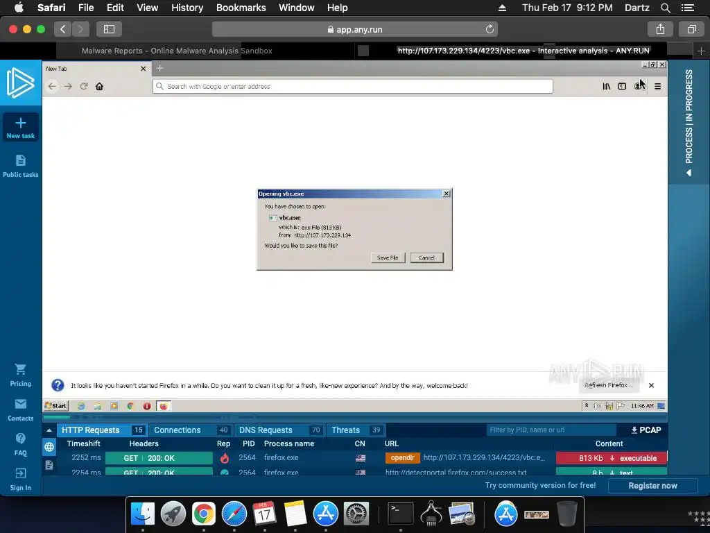Click the 813 Kb executable content cell
This screenshot has width=710, height=533.
pyautogui.click(x=612, y=458)
